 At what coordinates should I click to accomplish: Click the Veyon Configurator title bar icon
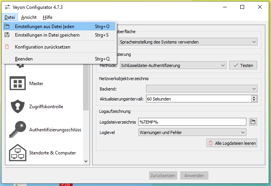(7, 7)
